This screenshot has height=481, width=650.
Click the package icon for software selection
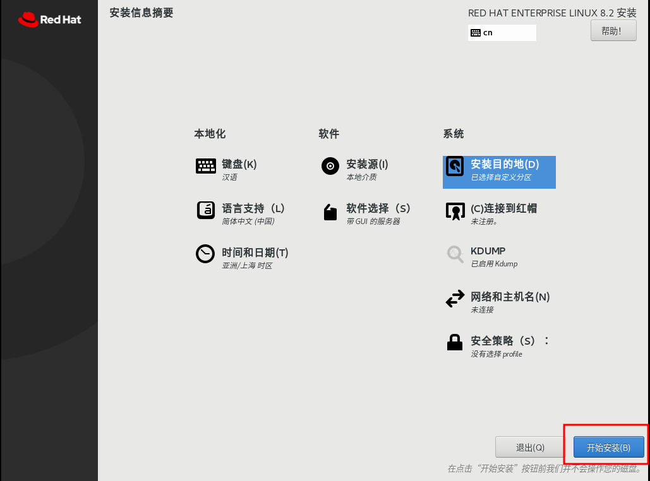click(330, 212)
